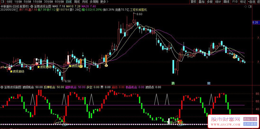The image size is (260, 129).
Task: Toggle the left sidebar panel icon
Action: (x=3, y=2)
